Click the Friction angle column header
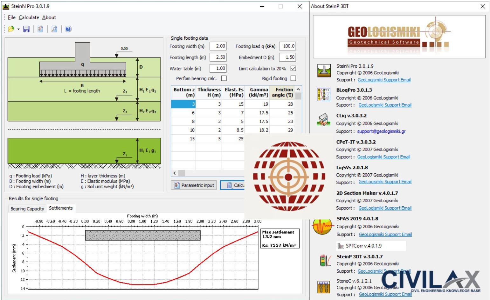 tap(282, 92)
